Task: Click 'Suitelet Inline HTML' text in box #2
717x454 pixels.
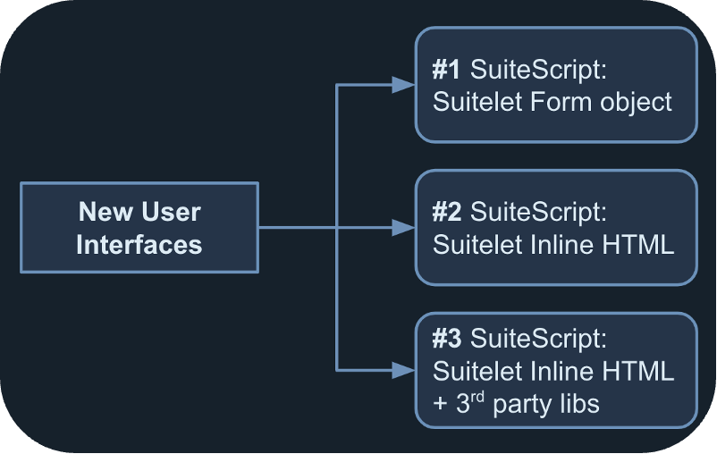Action: [553, 244]
